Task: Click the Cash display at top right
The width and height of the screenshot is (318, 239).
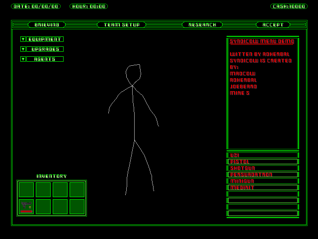Action: pos(289,6)
